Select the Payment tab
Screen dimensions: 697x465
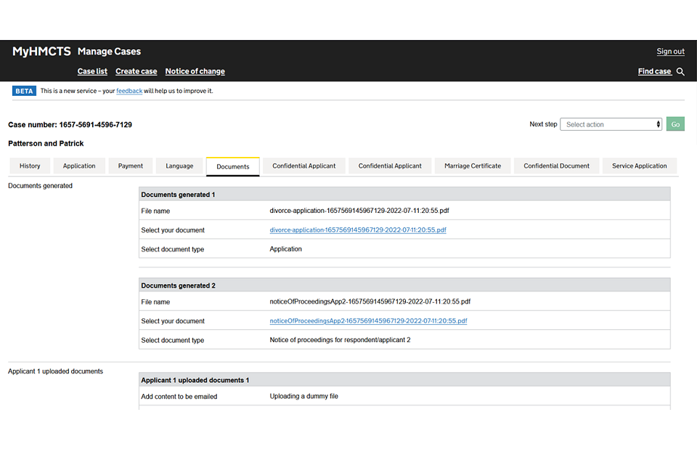click(x=131, y=166)
